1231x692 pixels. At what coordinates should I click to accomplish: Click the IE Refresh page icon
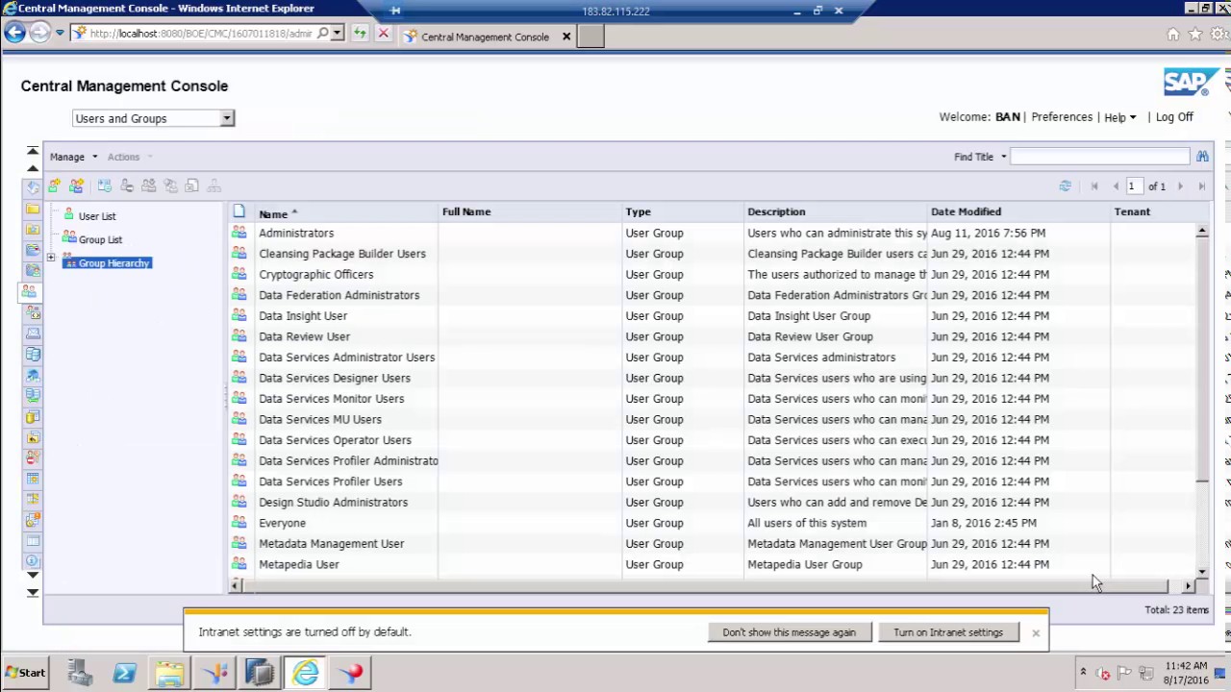coord(360,34)
